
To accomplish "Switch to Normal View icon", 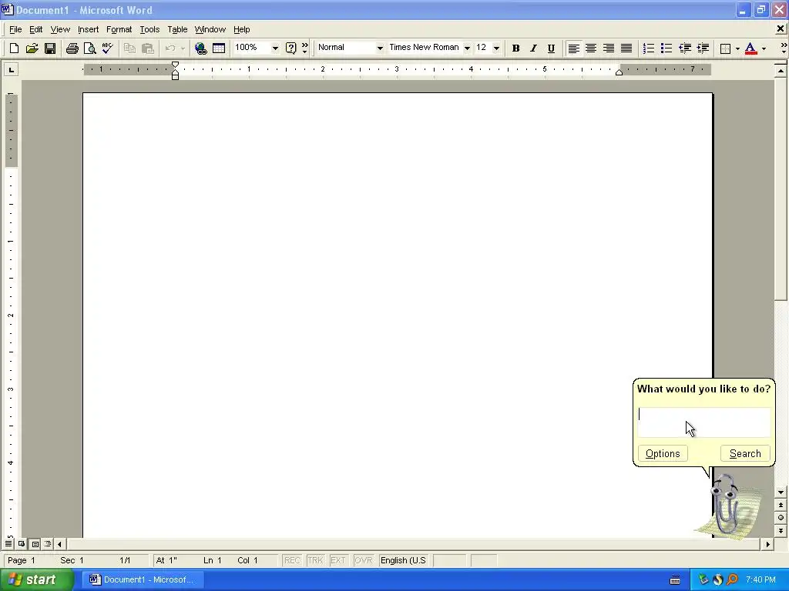I will (x=8, y=544).
